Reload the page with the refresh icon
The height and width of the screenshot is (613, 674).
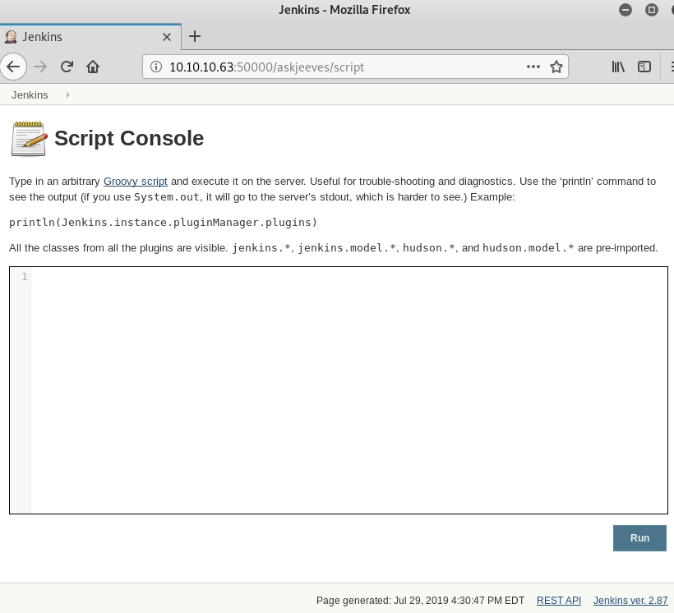pos(67,67)
